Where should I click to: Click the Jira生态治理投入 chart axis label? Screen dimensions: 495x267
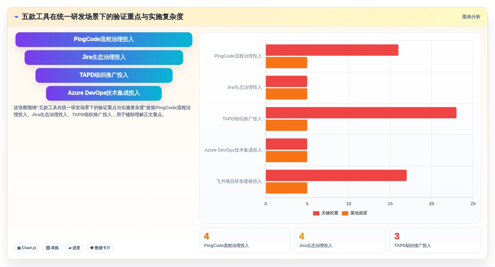click(x=244, y=87)
